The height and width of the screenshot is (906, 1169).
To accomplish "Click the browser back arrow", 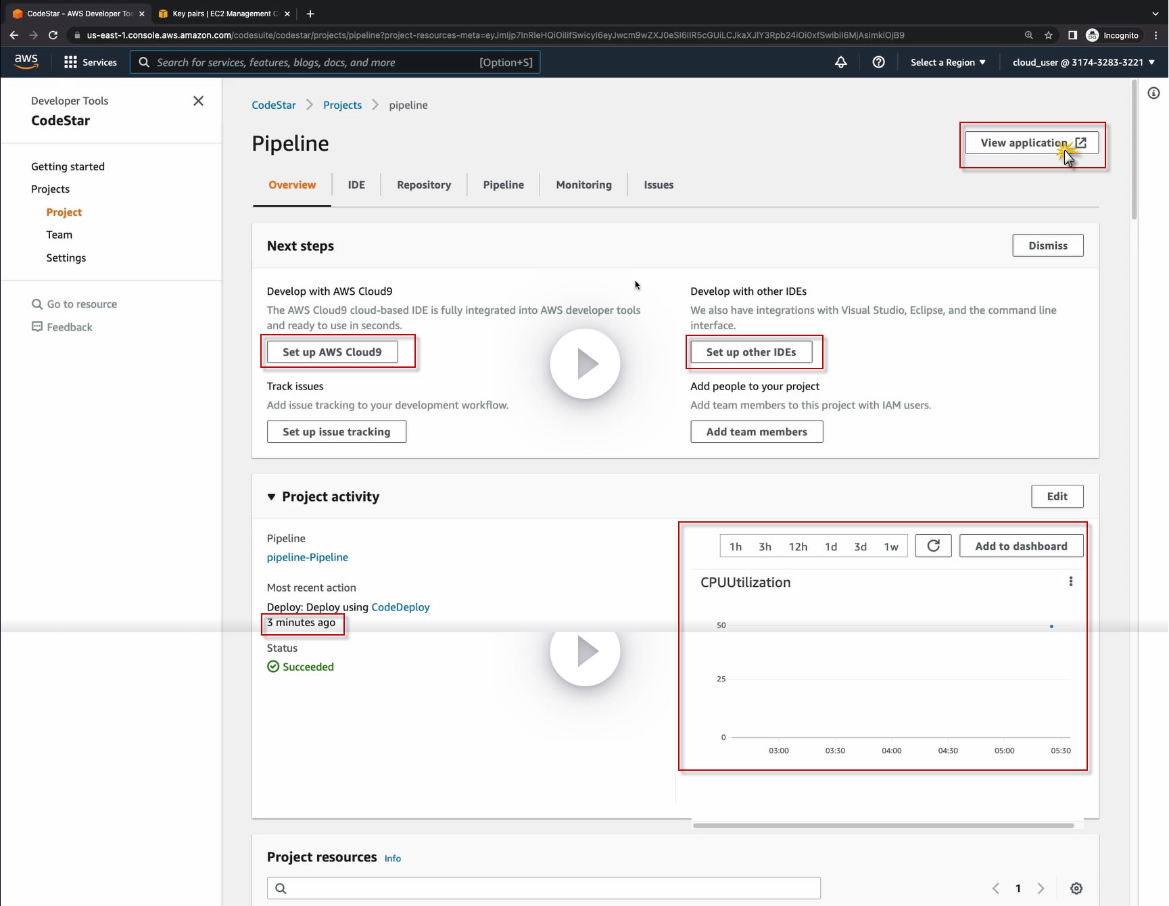I will click(x=14, y=35).
